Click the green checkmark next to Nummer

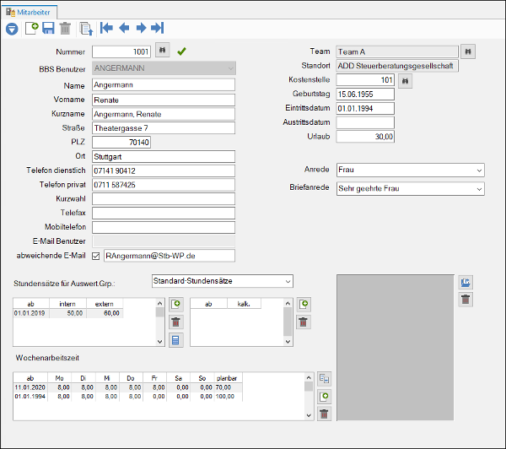pyautogui.click(x=181, y=51)
